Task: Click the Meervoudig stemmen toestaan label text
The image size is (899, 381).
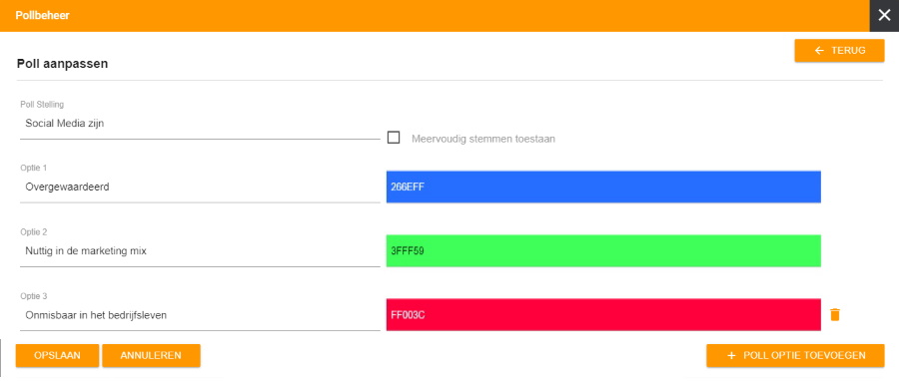Action: 482,139
